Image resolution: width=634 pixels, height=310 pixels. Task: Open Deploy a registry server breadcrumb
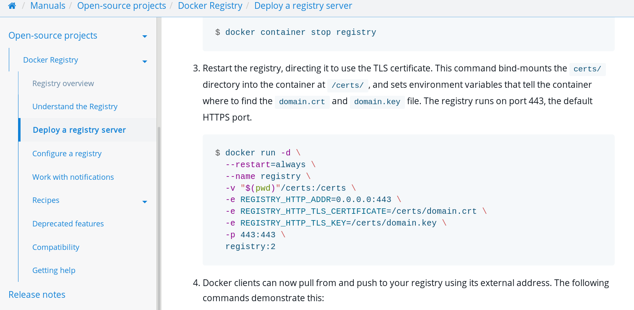[x=303, y=6]
